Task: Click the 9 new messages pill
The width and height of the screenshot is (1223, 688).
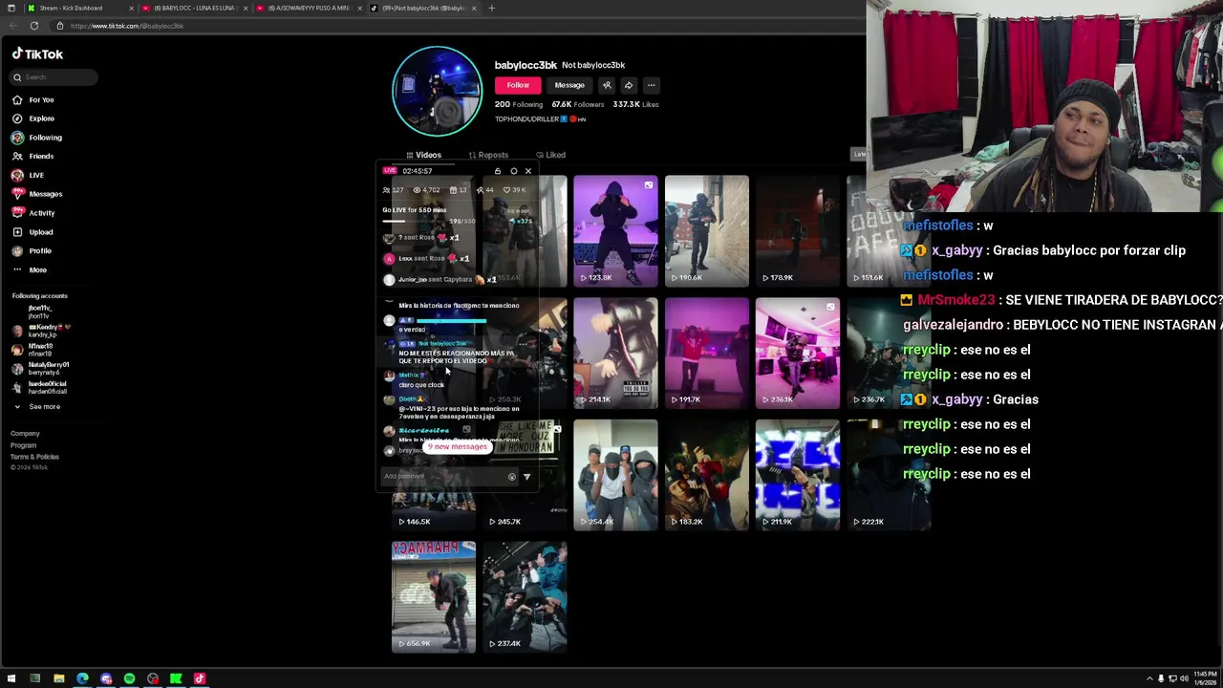Action: (x=458, y=447)
